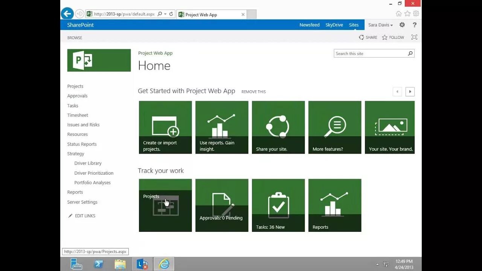Open the Approvals: 0 Pending tile

click(x=222, y=205)
